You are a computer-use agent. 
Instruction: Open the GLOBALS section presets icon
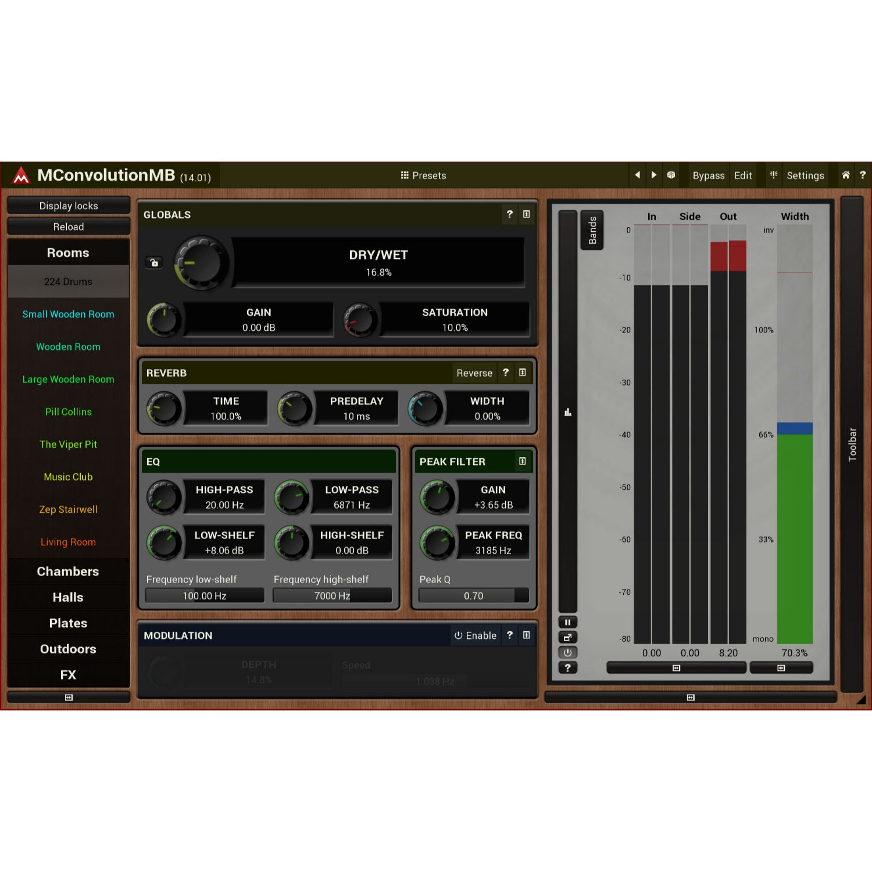pos(527,214)
